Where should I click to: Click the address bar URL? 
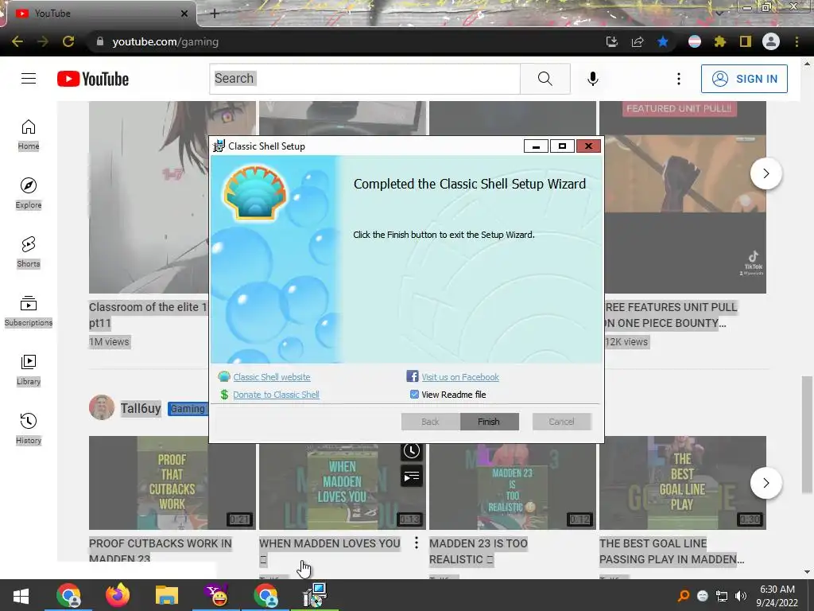pyautogui.click(x=165, y=41)
